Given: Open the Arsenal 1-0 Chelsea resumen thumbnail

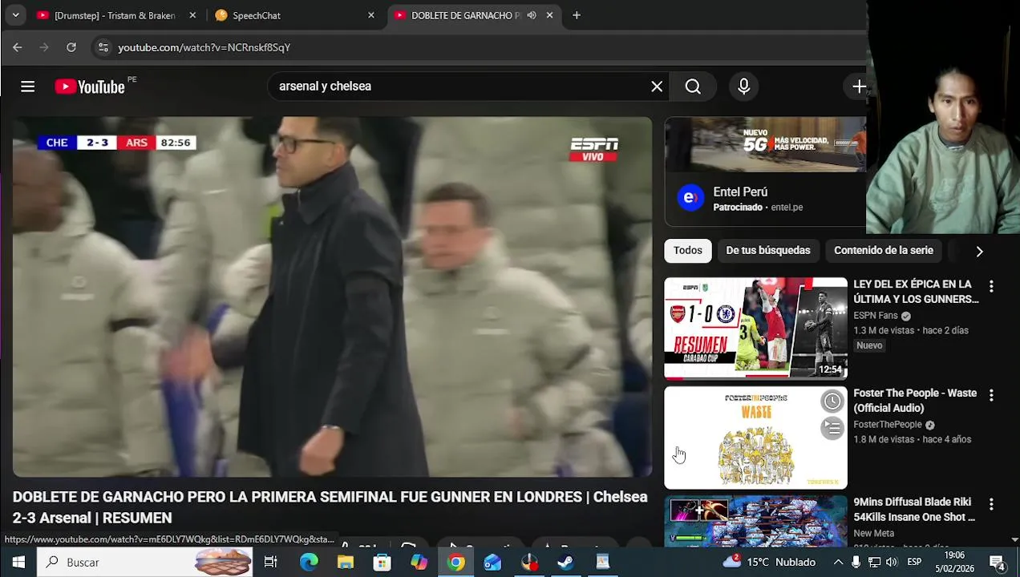Looking at the screenshot, I should 755,329.
